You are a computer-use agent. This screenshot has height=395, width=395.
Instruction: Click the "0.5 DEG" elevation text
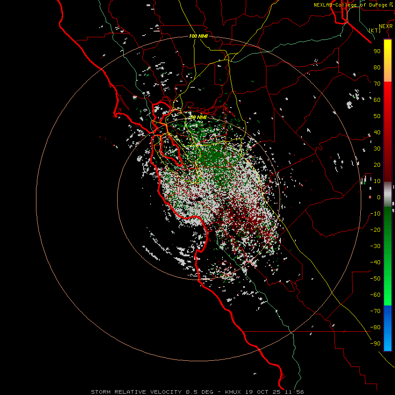[200, 392]
